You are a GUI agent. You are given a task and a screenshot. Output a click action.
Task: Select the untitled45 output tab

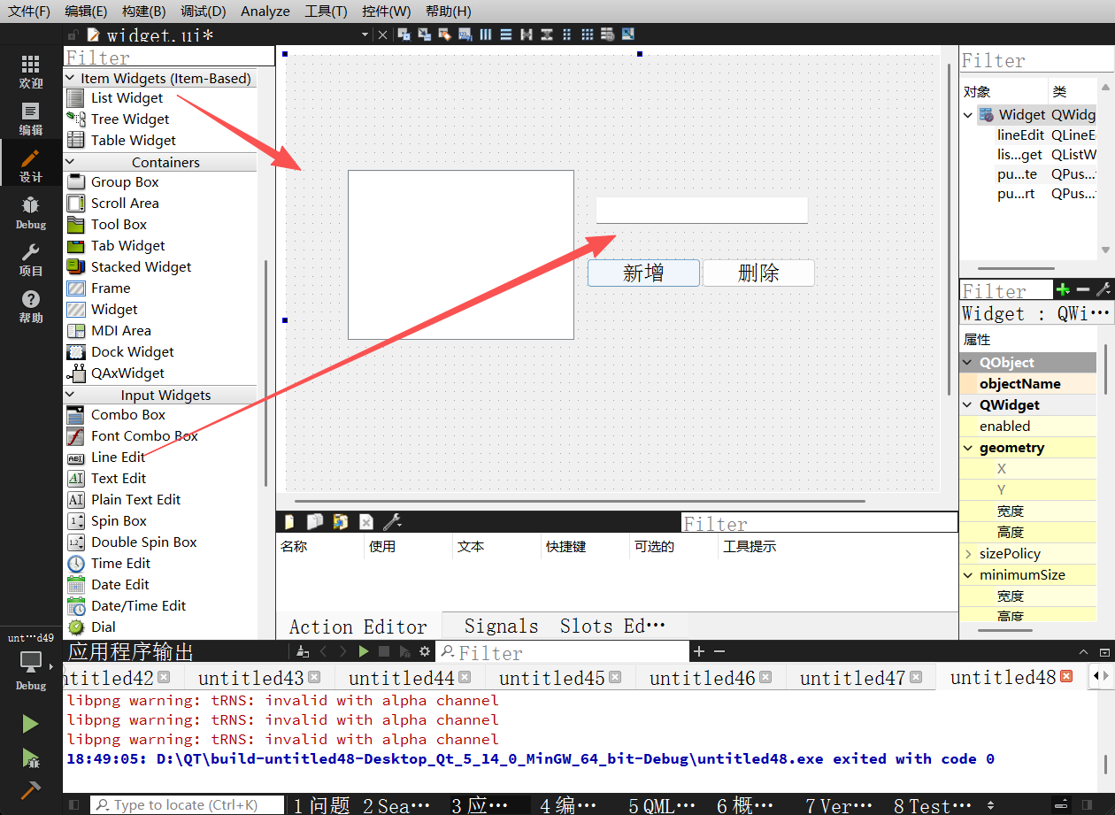point(551,678)
